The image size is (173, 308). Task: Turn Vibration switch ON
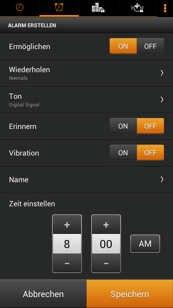123,153
